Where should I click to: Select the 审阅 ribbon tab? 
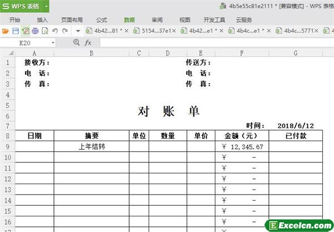(157, 20)
